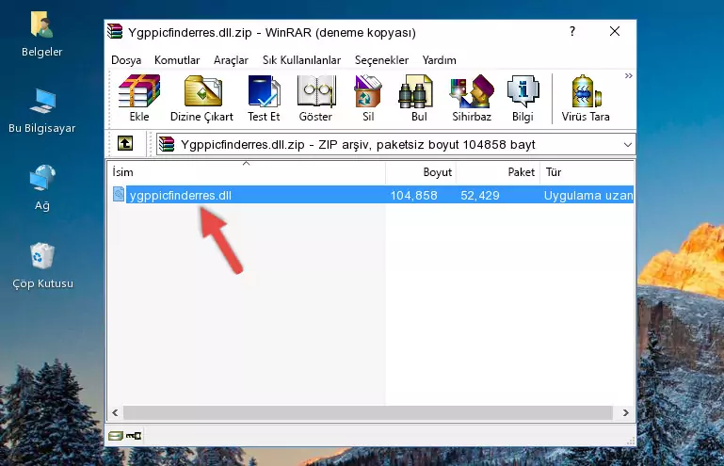Click the WinRAR title bar icon

tap(115, 31)
